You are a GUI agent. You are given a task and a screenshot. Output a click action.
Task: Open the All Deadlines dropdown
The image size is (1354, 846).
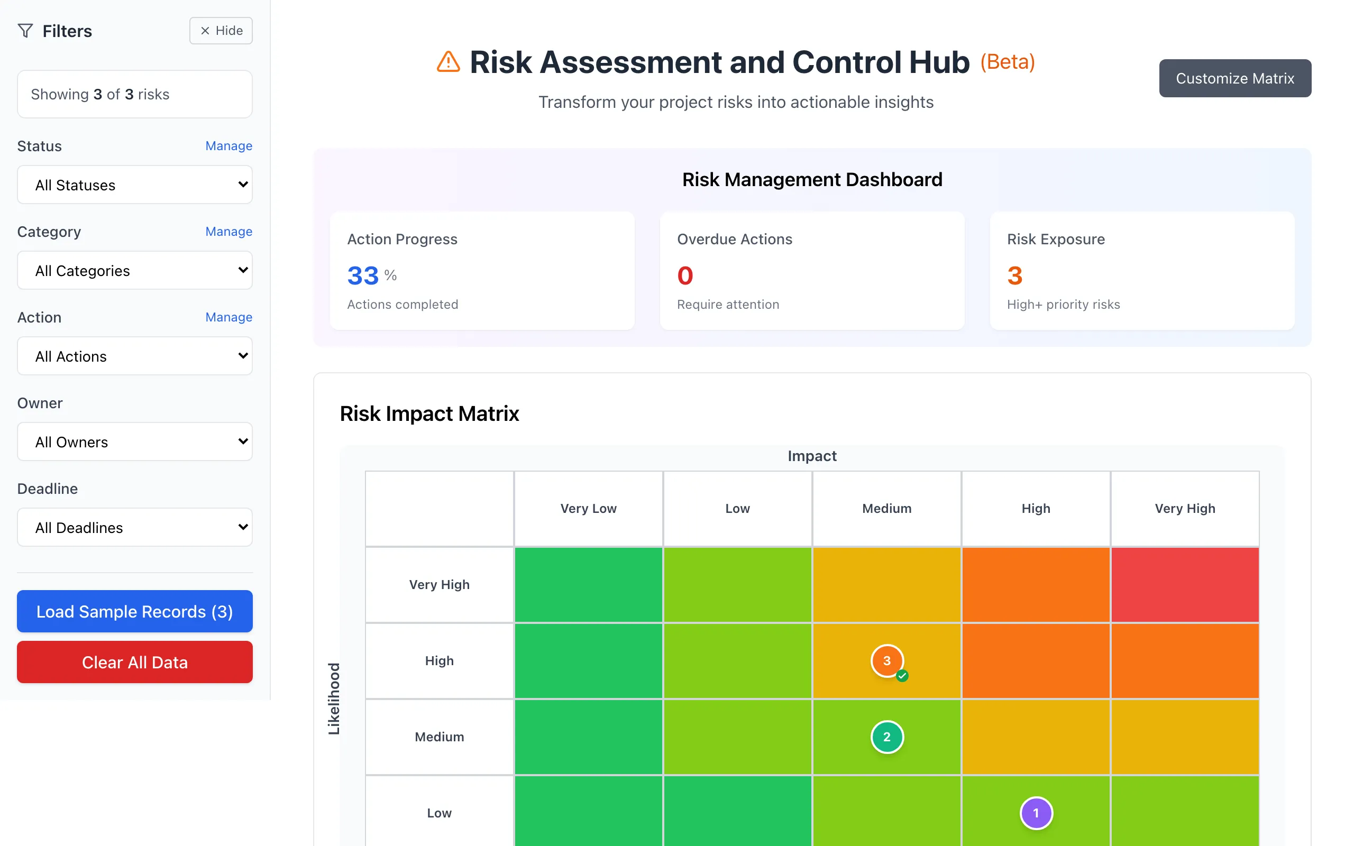point(135,527)
